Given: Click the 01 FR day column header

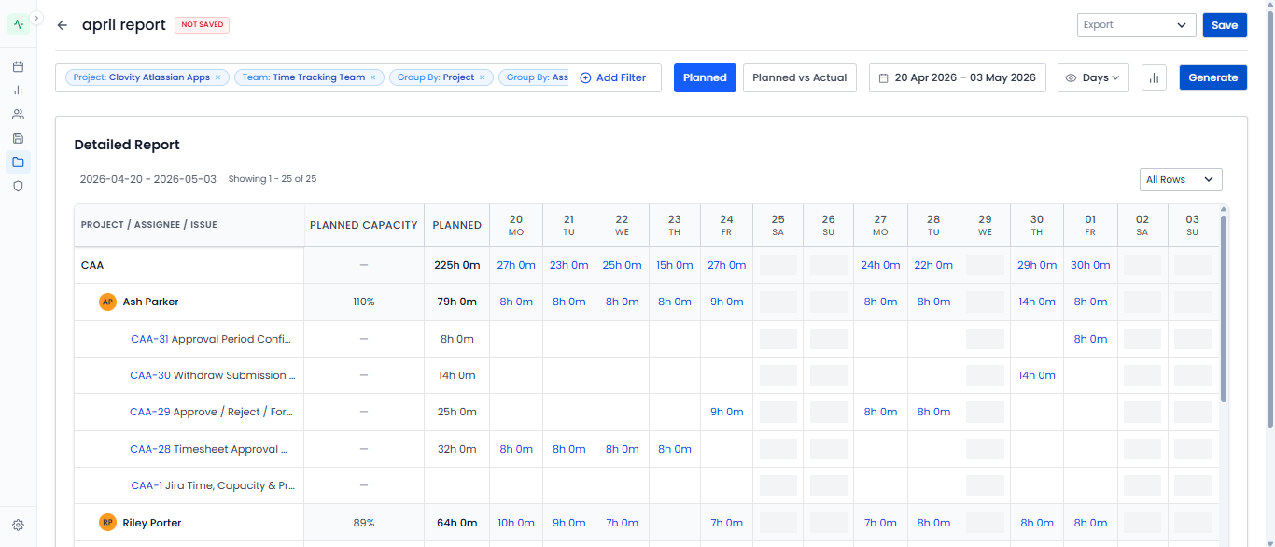Looking at the screenshot, I should pyautogui.click(x=1090, y=225).
